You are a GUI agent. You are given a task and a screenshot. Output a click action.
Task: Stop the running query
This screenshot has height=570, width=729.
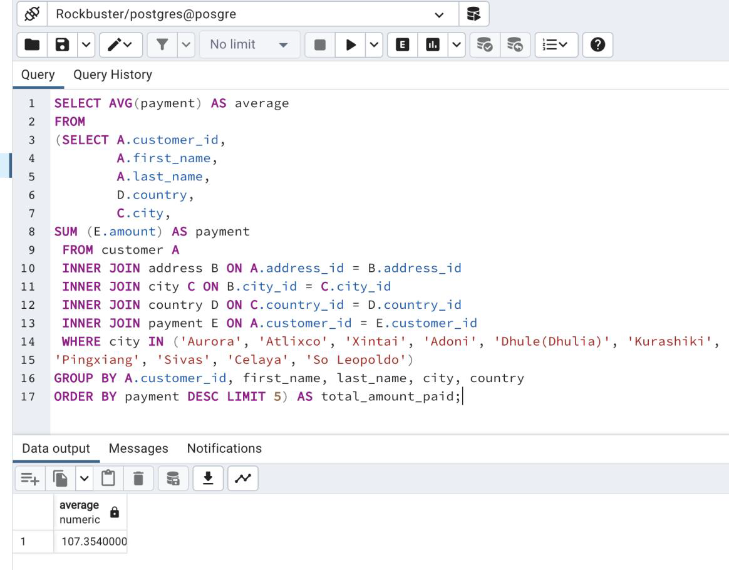[x=320, y=44]
